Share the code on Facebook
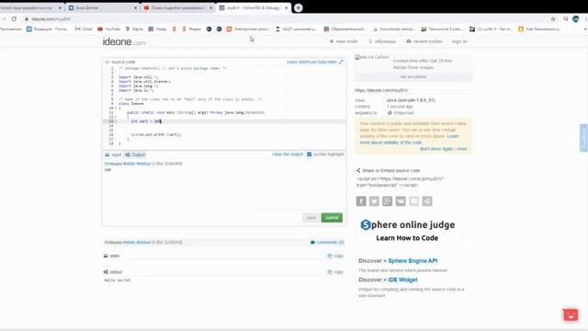This screenshot has height=331, width=588. 361,201
